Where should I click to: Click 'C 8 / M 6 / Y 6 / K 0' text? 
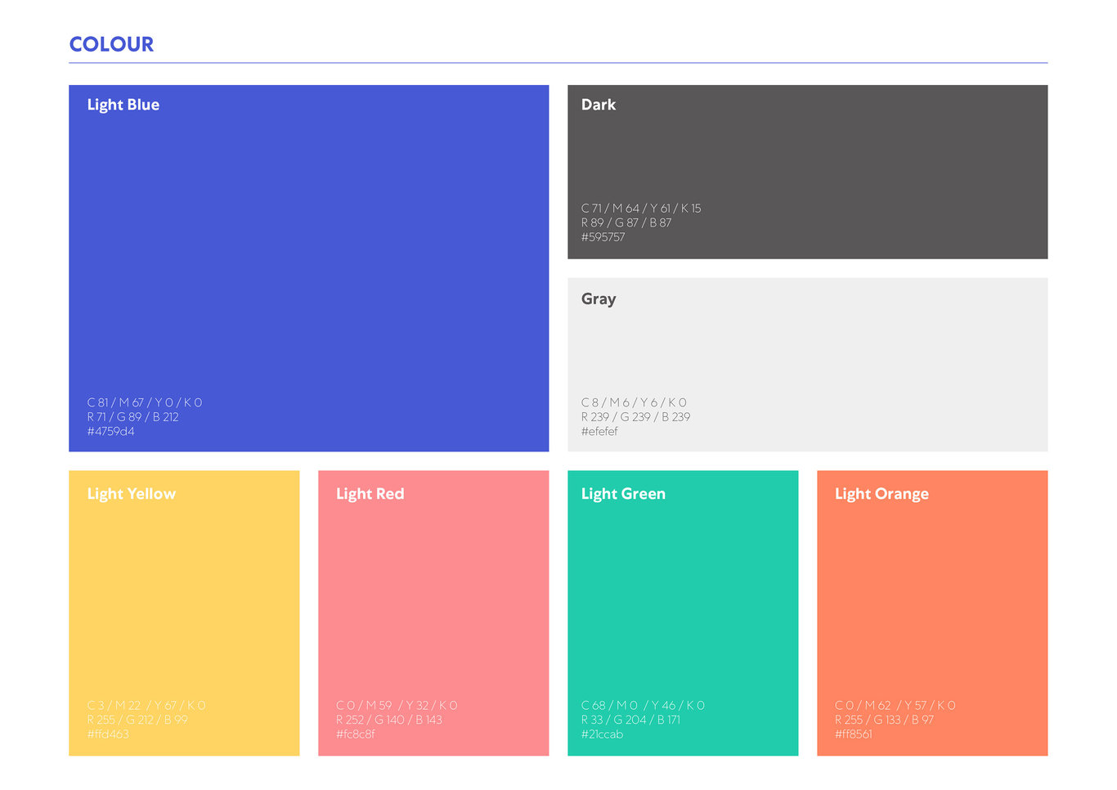pyautogui.click(x=634, y=402)
